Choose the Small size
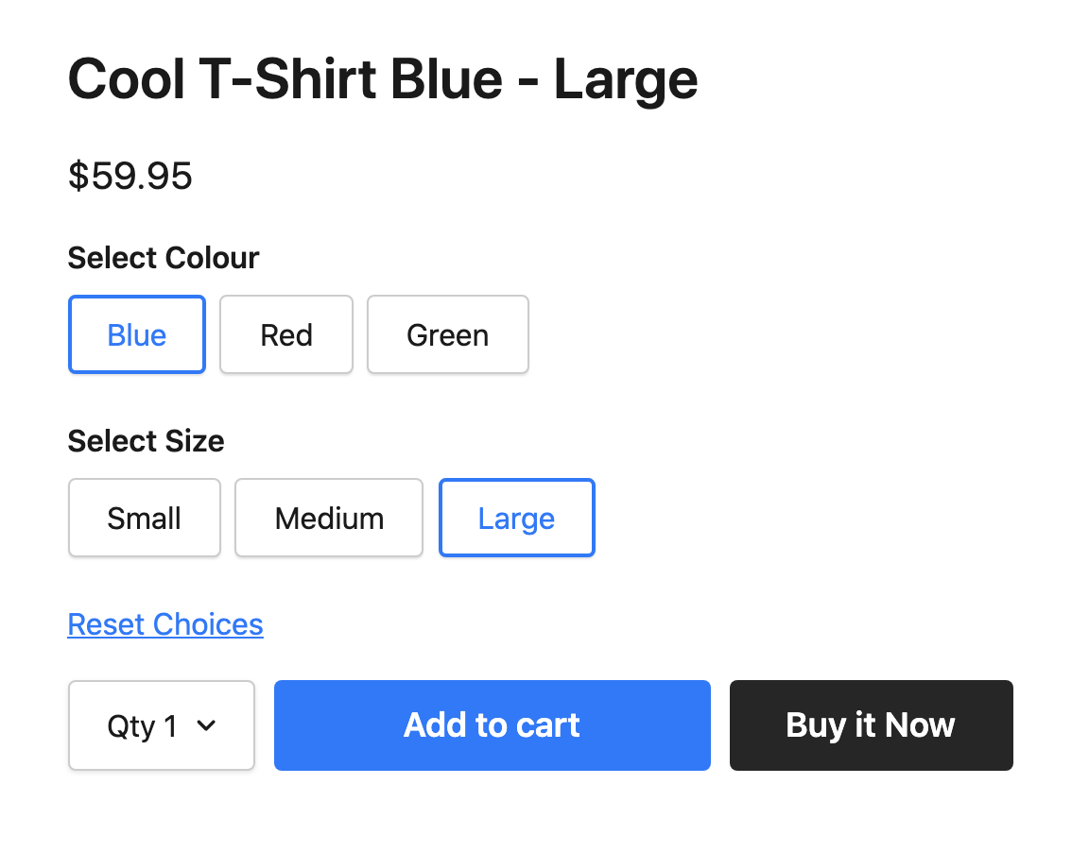Viewport: 1089px width, 852px height. (144, 518)
